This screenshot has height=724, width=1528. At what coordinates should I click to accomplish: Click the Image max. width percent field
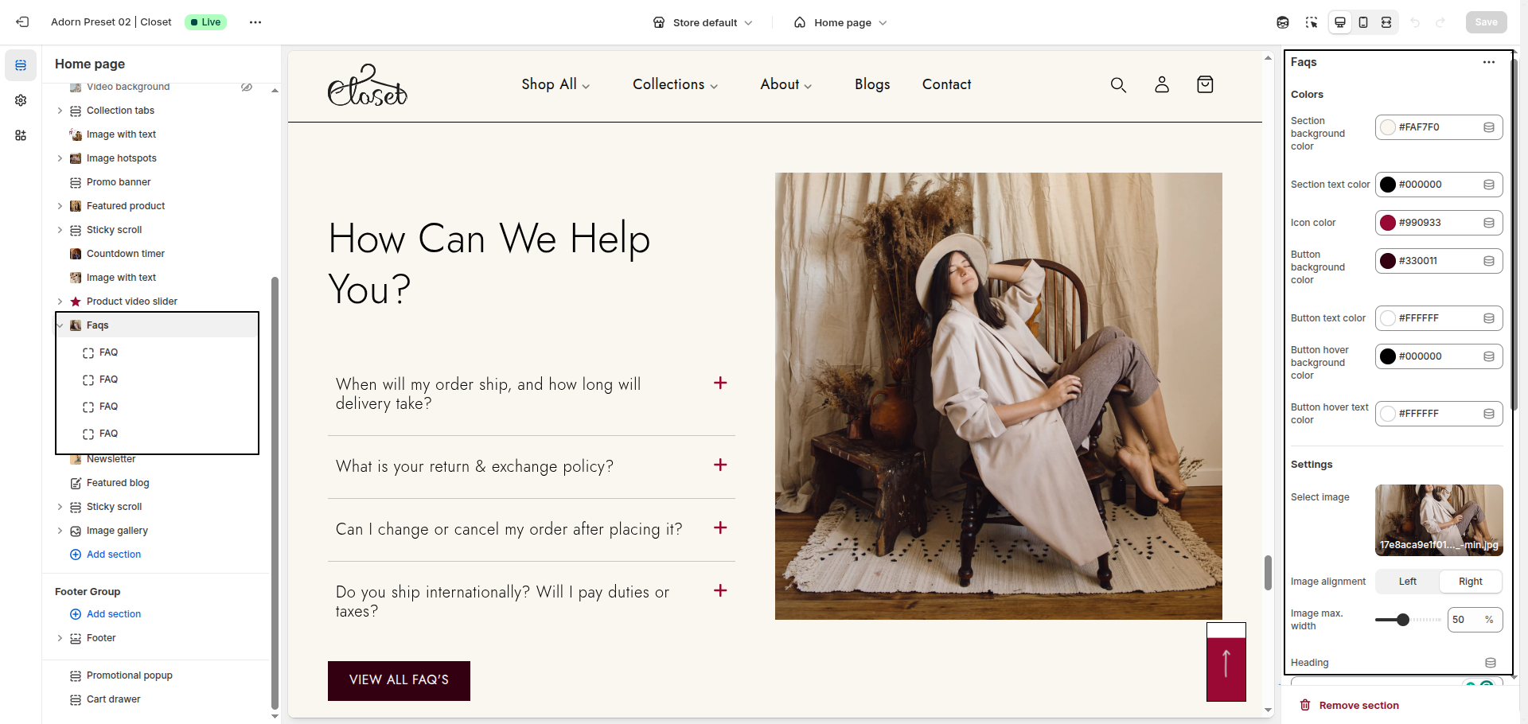pos(1475,620)
